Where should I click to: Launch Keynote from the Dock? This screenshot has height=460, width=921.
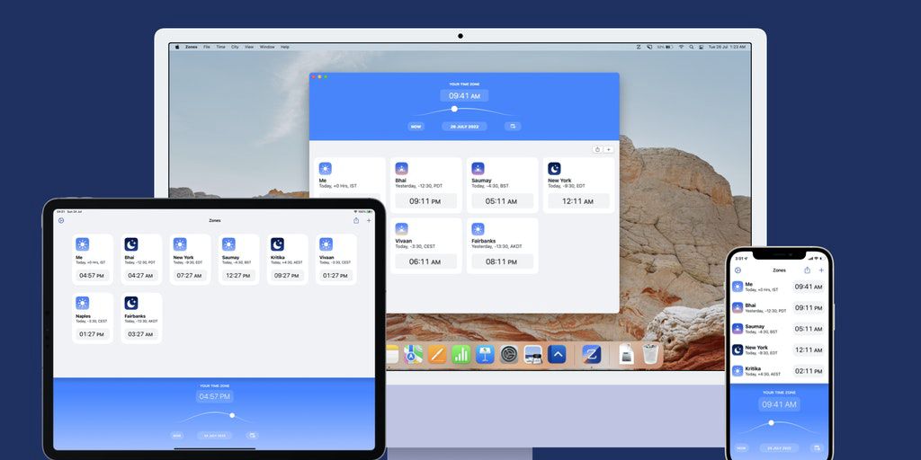485,355
